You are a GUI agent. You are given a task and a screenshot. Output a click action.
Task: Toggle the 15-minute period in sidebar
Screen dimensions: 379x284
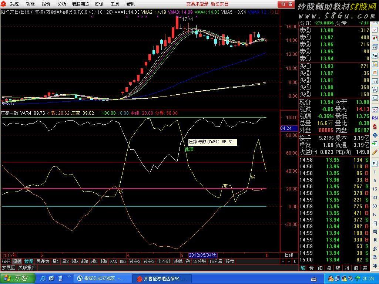[x=375, y=189]
